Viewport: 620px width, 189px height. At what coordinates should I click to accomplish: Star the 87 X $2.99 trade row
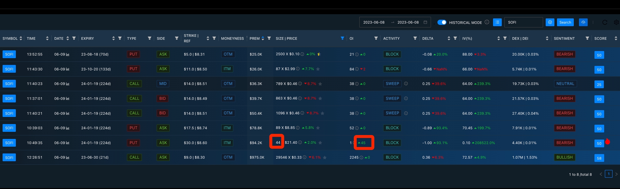click(x=318, y=69)
